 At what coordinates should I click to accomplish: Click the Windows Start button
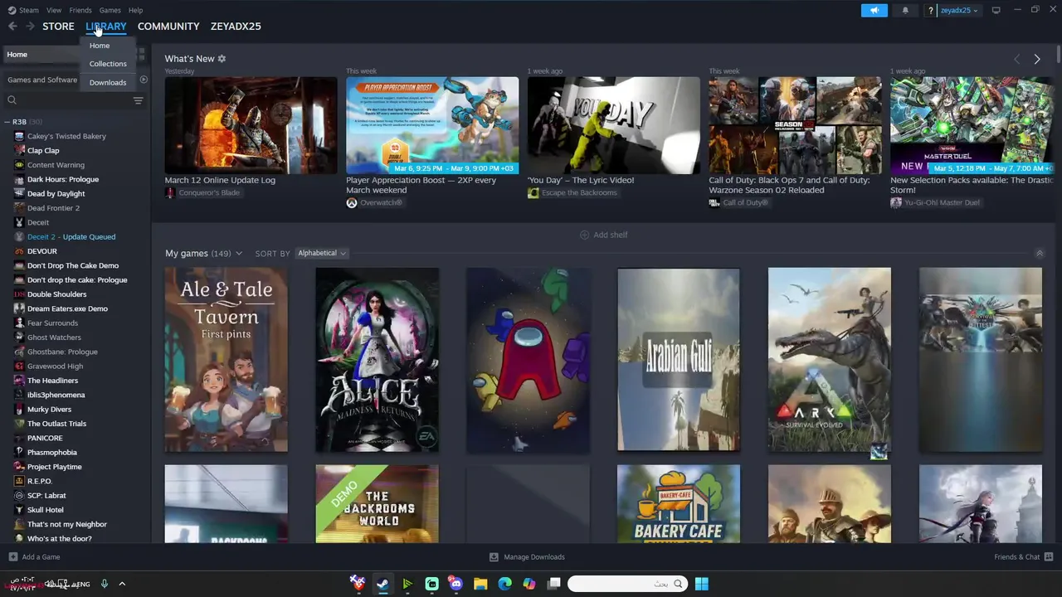(702, 584)
